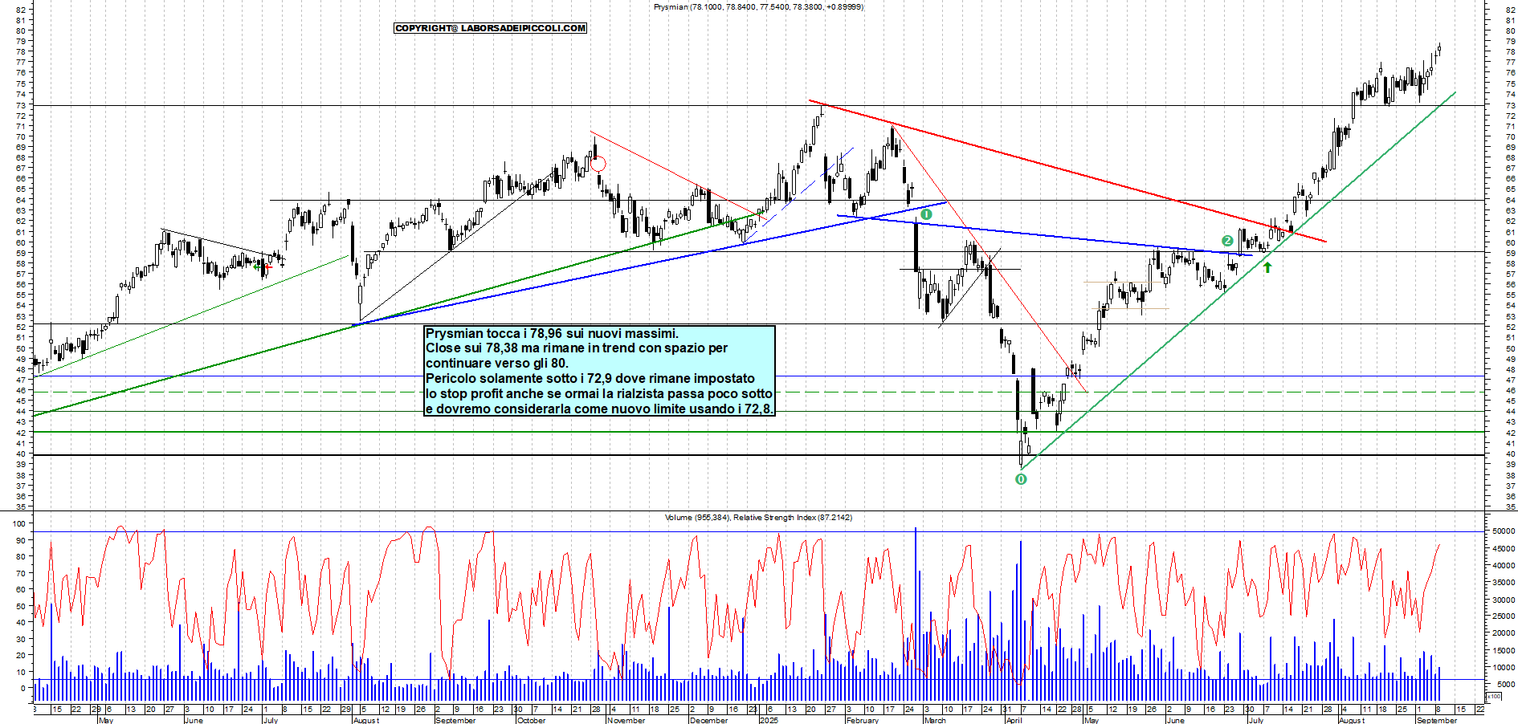Click the 40000 volume axis label
This screenshot has width=1518, height=724.
(1504, 566)
